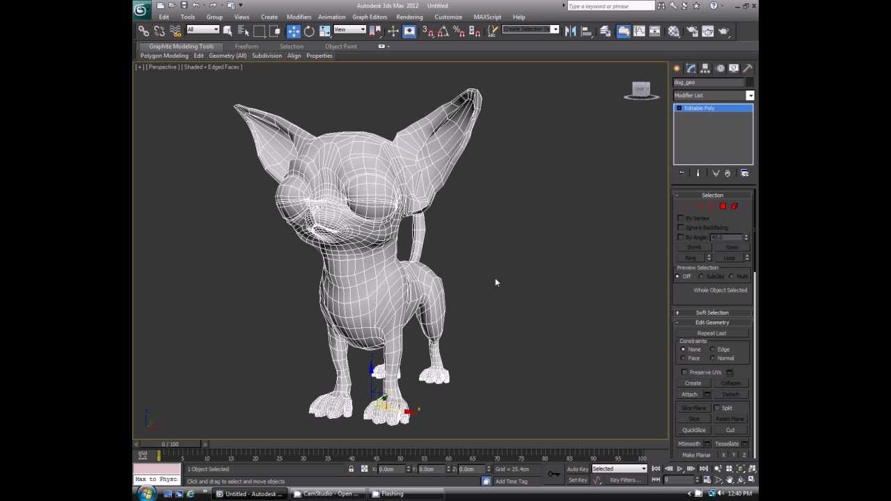Viewport: 891px width, 501px height.
Task: Click the Pin Stack icon
Action: point(681,173)
